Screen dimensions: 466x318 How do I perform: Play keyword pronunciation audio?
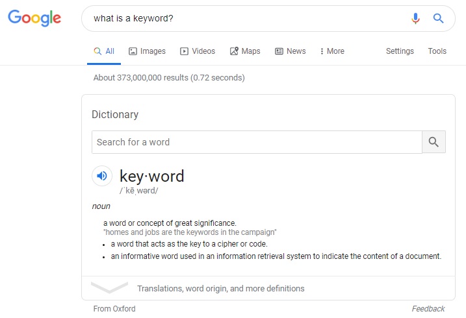(x=102, y=175)
